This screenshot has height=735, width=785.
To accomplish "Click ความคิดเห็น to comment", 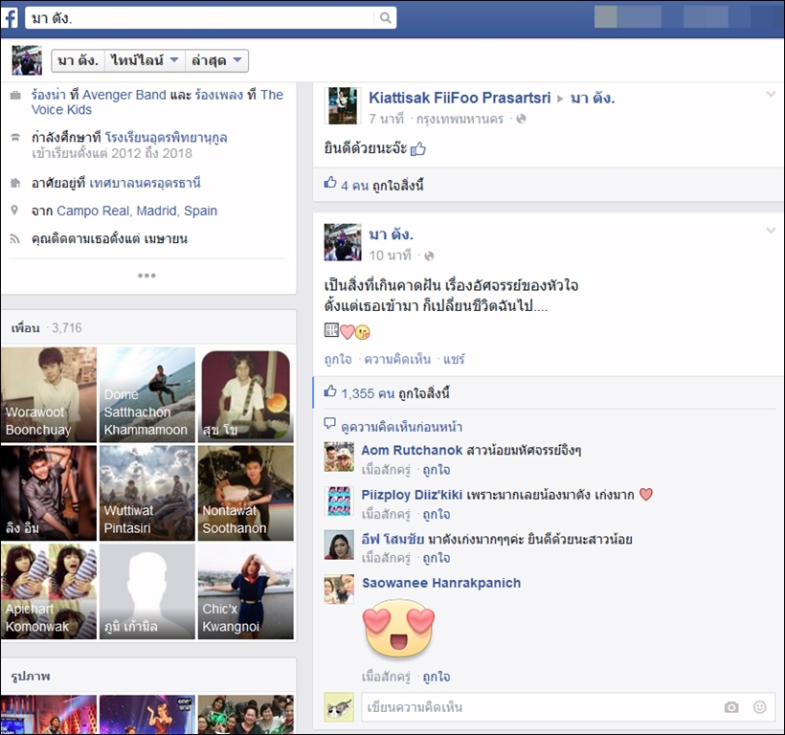I will (397, 359).
